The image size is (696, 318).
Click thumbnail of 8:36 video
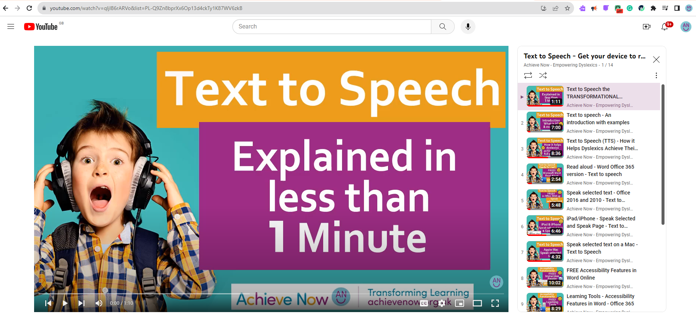pyautogui.click(x=545, y=148)
